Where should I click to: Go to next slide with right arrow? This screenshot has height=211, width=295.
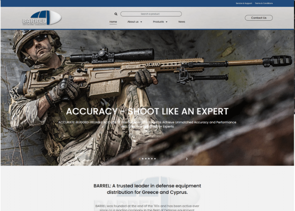(187, 158)
